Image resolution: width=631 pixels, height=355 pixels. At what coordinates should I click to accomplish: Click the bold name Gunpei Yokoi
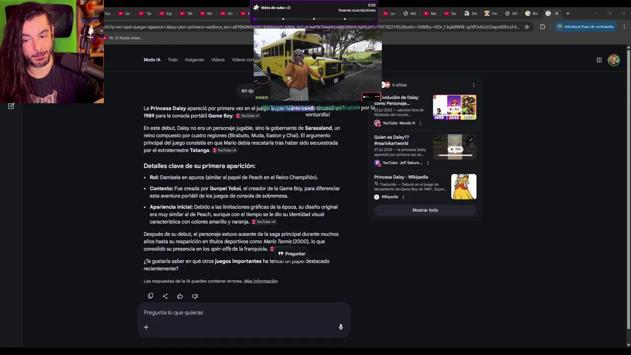click(x=225, y=188)
